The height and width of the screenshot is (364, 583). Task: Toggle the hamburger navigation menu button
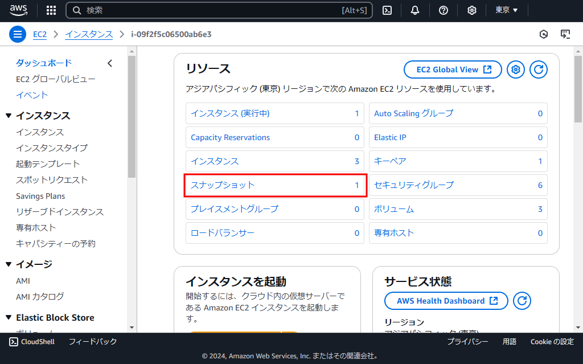(18, 34)
